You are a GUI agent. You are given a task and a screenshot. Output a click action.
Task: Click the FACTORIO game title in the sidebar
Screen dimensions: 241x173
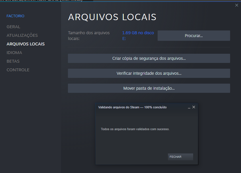click(15, 16)
